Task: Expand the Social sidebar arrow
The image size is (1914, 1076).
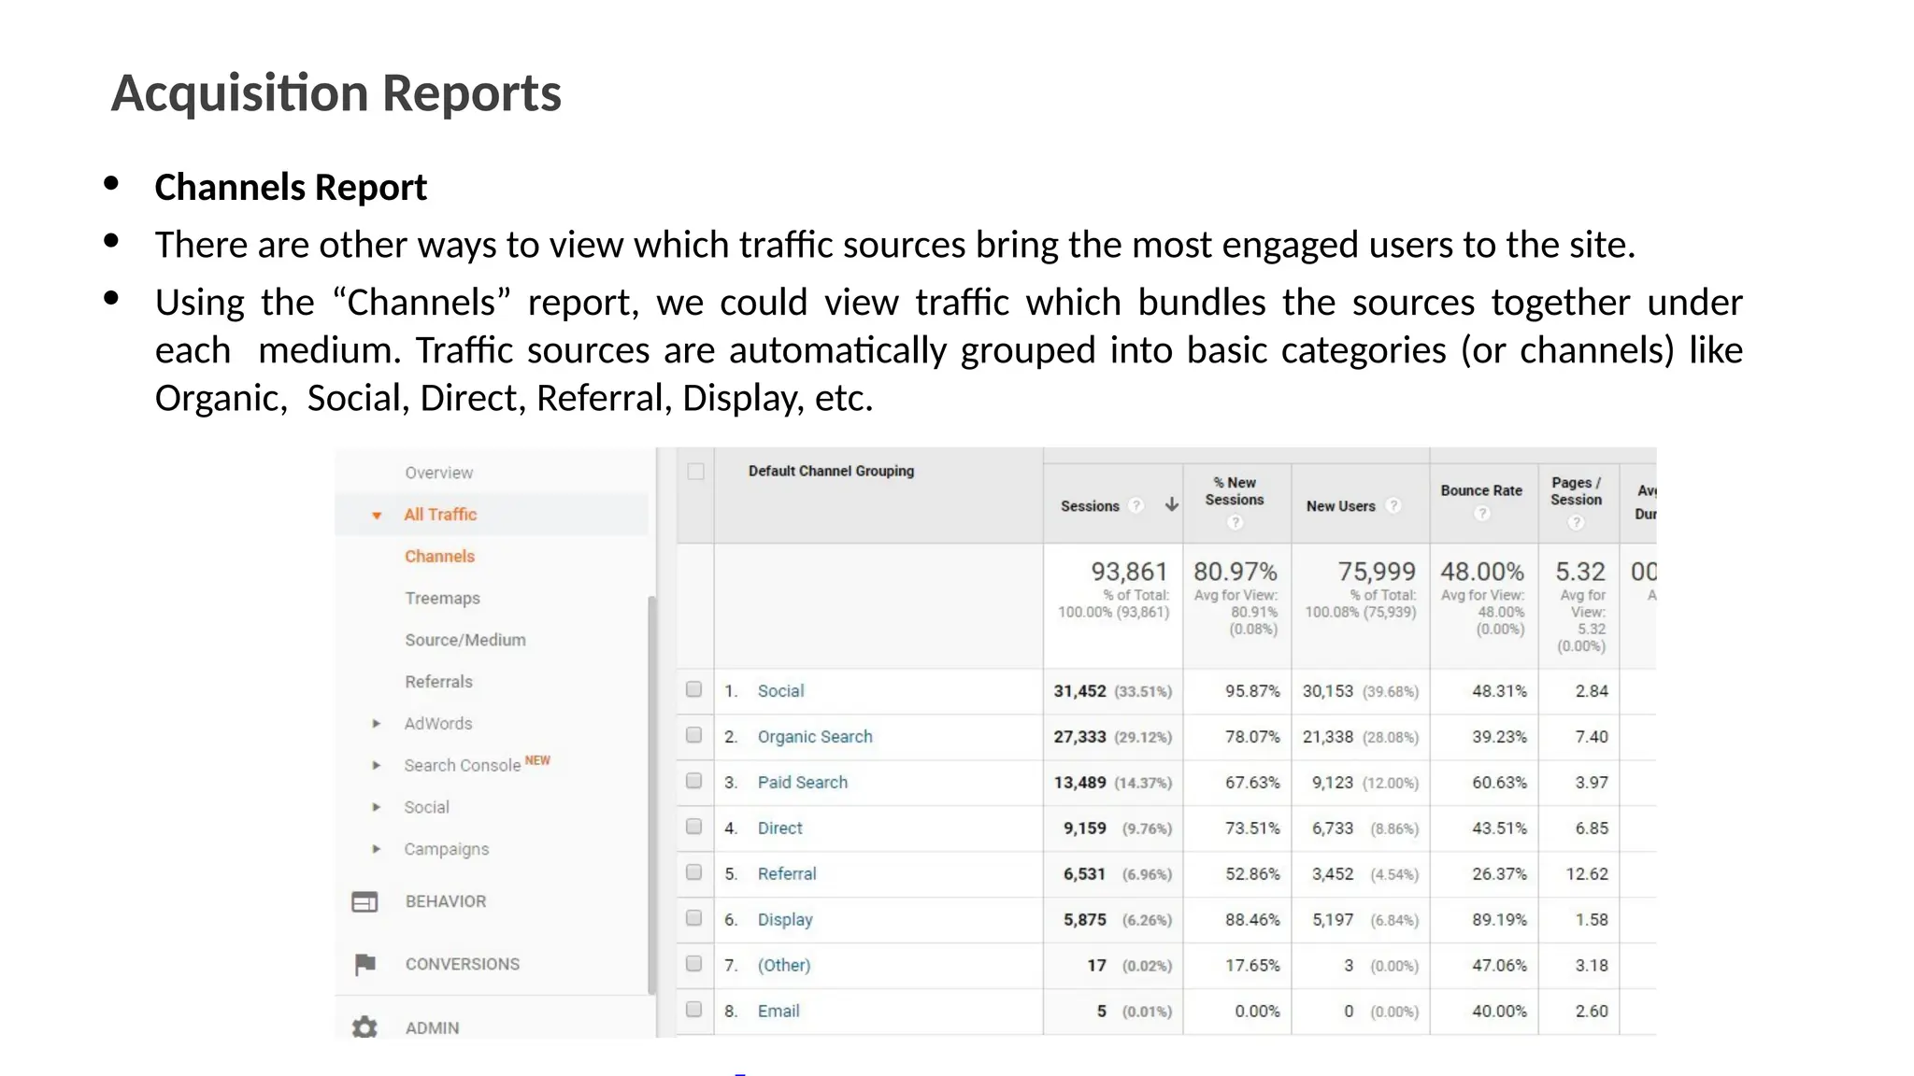Action: 376,807
